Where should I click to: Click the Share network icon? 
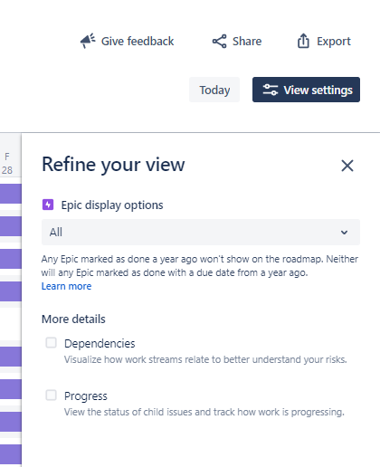tap(219, 42)
